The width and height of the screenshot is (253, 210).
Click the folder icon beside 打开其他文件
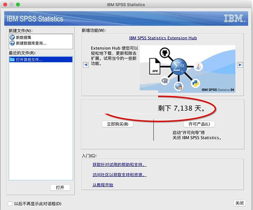click(x=12, y=60)
